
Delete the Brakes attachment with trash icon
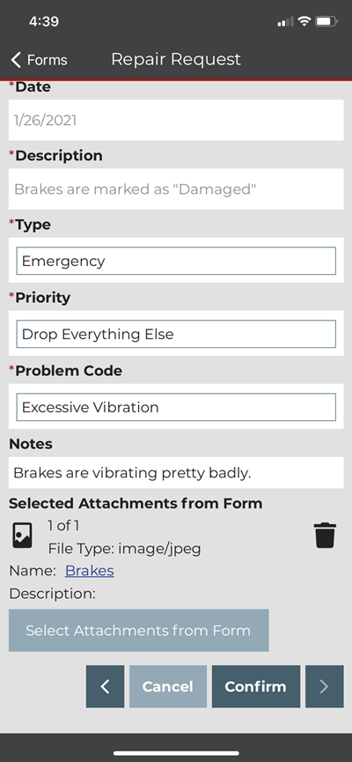325,536
